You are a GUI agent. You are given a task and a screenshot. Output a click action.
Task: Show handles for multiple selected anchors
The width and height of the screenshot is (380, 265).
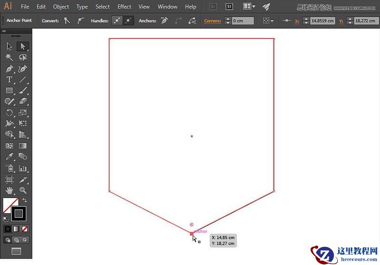(x=117, y=21)
